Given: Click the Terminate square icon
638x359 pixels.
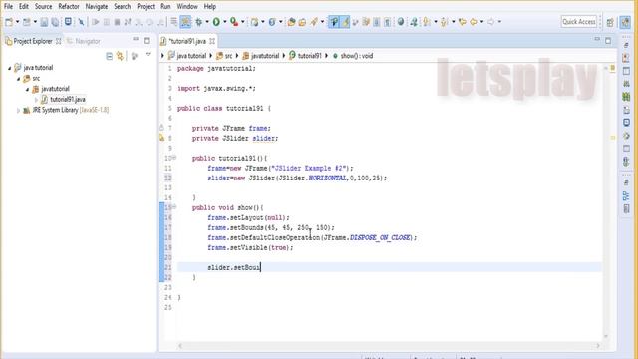Looking at the screenshot, I should click(117, 22).
